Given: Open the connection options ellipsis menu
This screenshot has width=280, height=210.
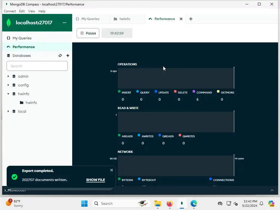Looking at the screenshot, I should tap(65, 23).
